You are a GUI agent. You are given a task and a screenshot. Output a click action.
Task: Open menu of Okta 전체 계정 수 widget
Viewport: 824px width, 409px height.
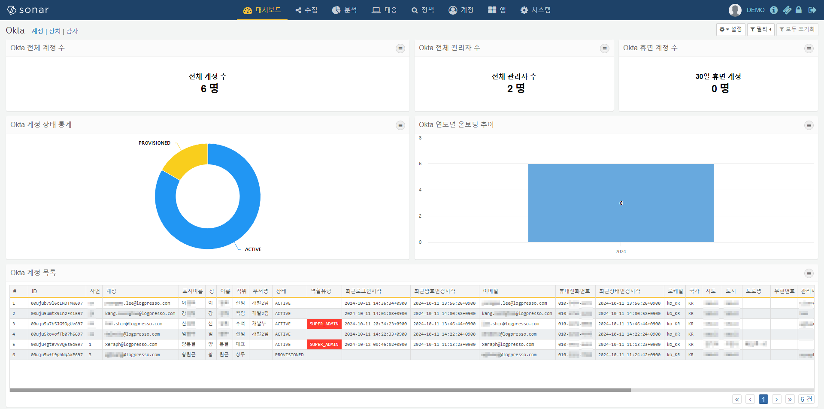pos(400,48)
